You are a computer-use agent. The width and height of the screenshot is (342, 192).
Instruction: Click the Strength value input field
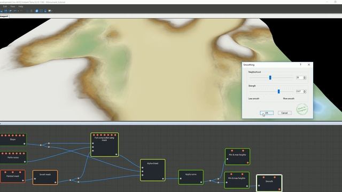coord(299,91)
